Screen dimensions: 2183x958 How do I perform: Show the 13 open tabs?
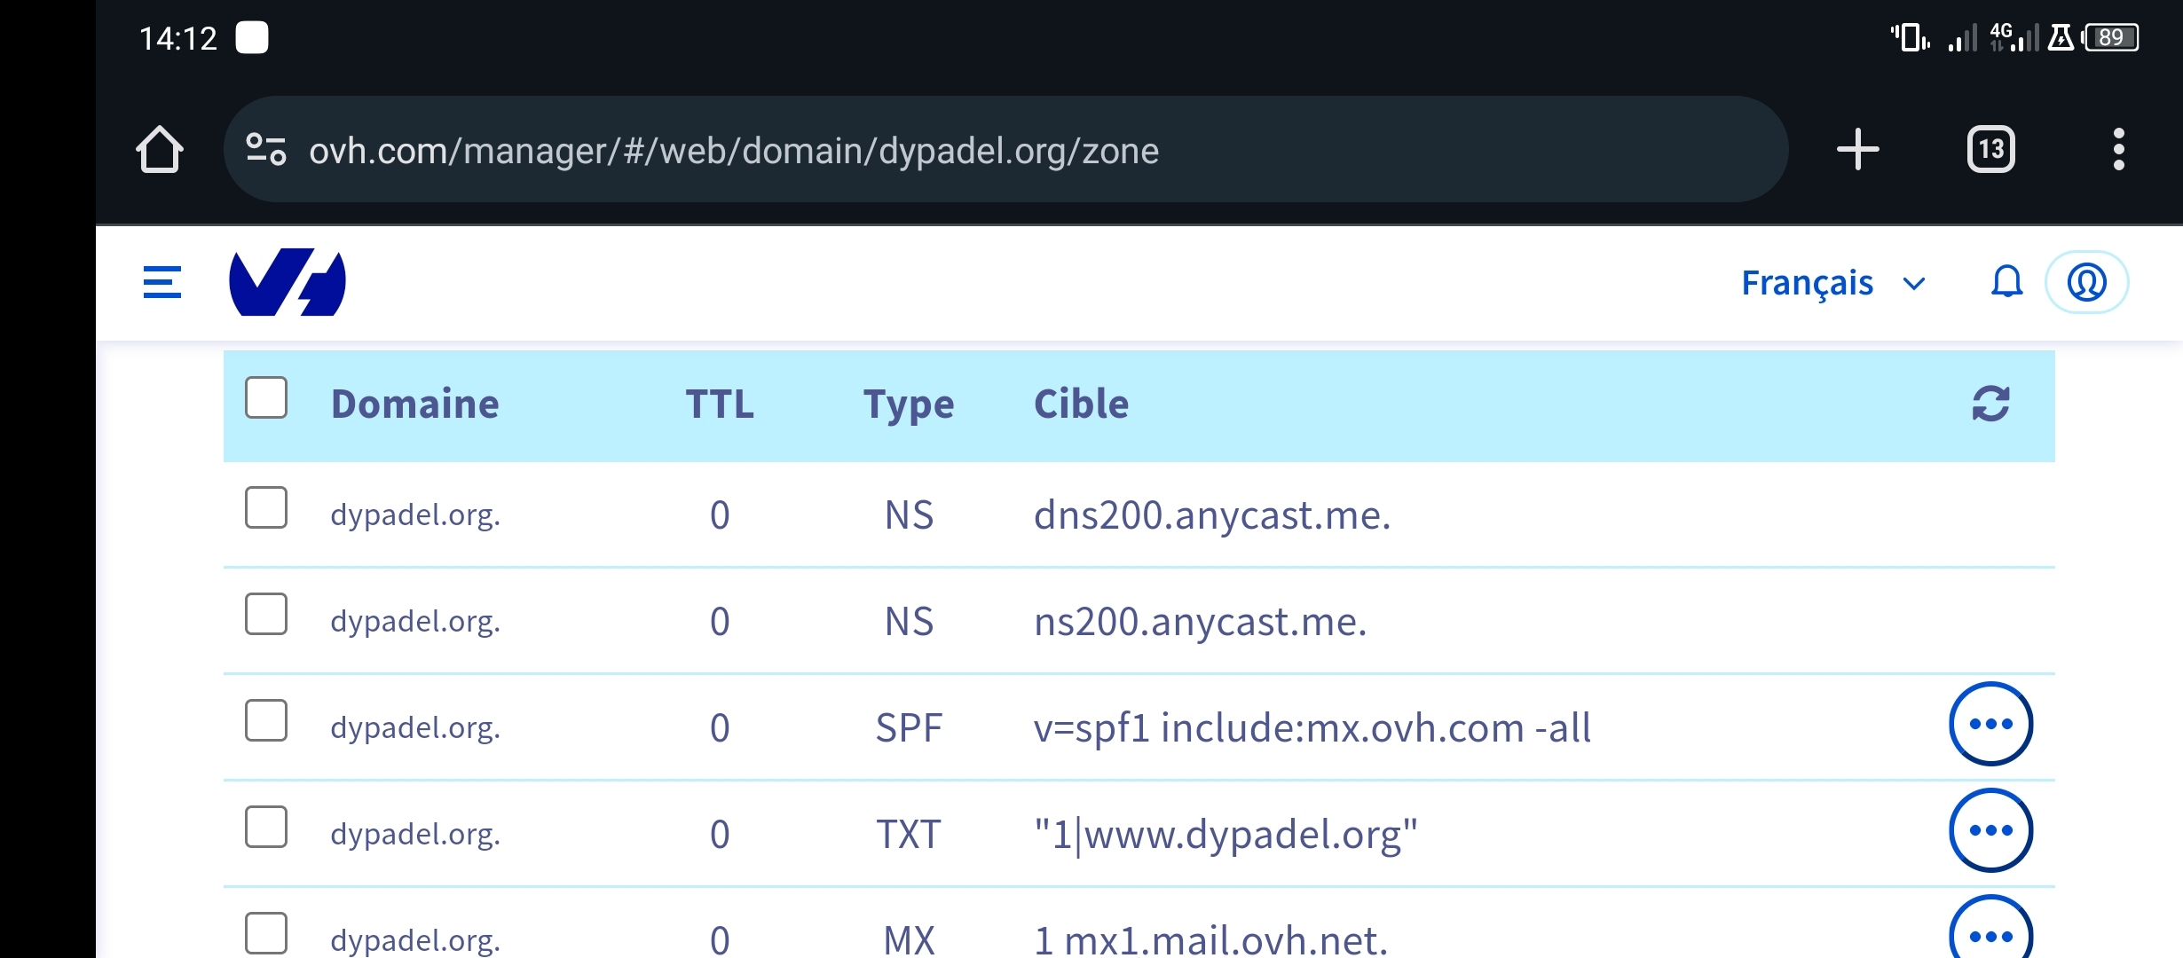(x=1990, y=149)
